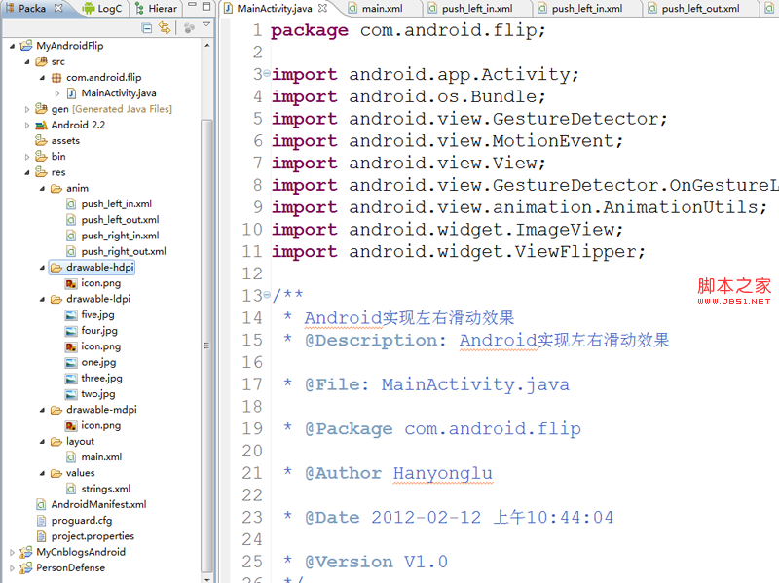
Task: Switch to Hierarchy tab
Action: click(156, 9)
